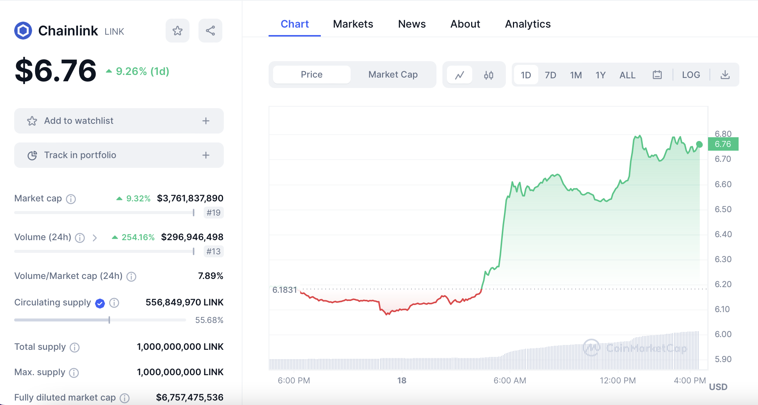Select the Price chart toggle
This screenshot has height=405, width=758.
coord(311,75)
